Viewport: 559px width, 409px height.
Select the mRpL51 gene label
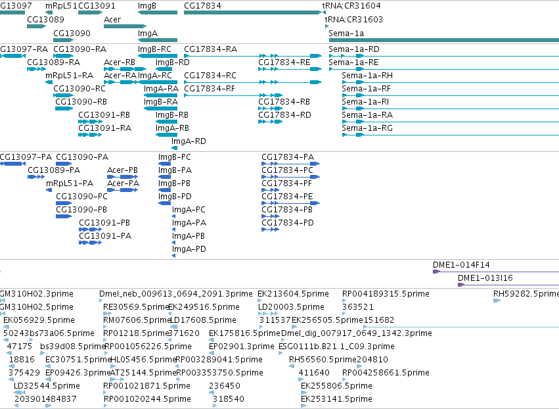coord(61,6)
